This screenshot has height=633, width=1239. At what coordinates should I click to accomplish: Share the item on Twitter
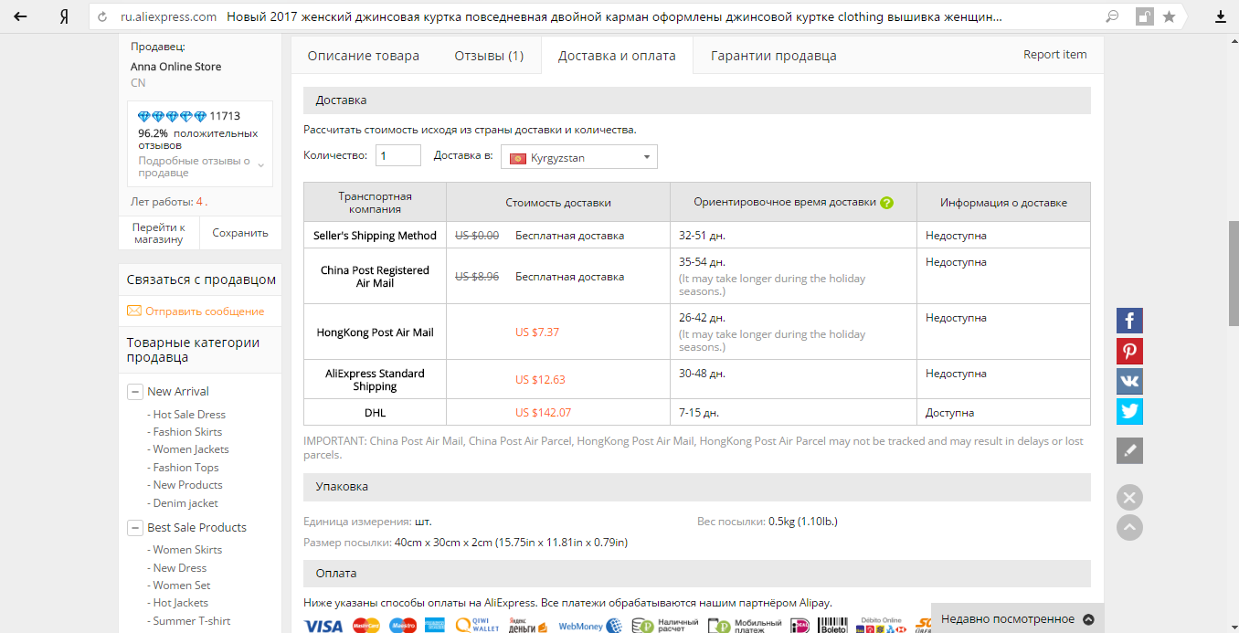pyautogui.click(x=1129, y=411)
